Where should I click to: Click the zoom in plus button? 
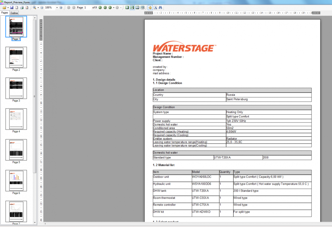(61, 7)
